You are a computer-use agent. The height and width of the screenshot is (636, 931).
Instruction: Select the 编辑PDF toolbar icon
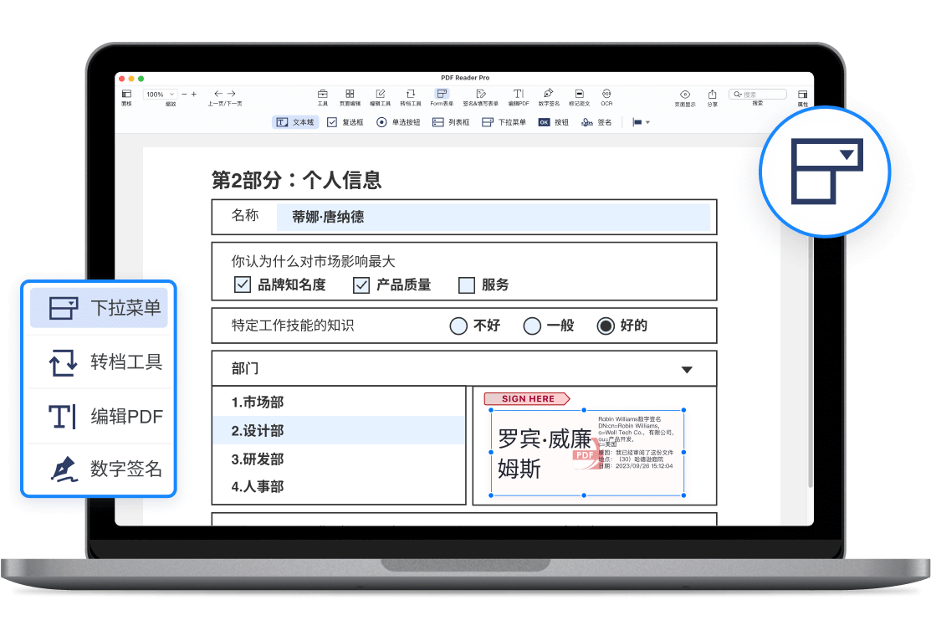tap(519, 95)
